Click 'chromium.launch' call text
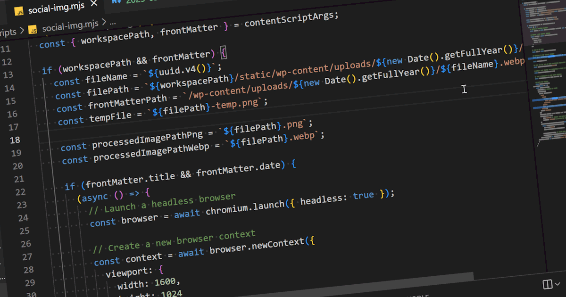Viewport: 566px width, 297px height. (245, 207)
